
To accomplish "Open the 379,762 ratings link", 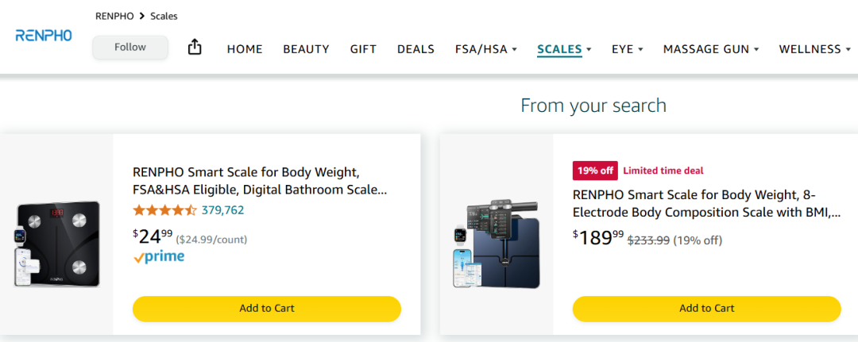I will 222,210.
